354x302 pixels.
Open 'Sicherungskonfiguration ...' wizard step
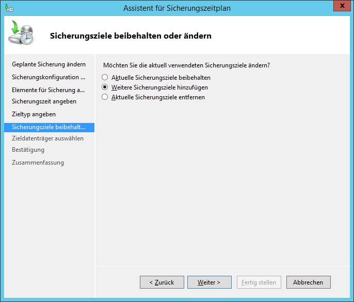49,77
